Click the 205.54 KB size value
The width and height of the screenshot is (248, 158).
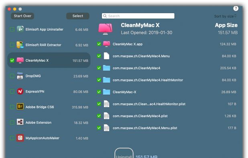point(228,68)
